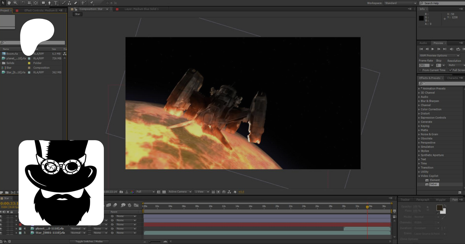This screenshot has width=465, height=244.
Task: Select the Eraser tool
Action: pos(76,3)
